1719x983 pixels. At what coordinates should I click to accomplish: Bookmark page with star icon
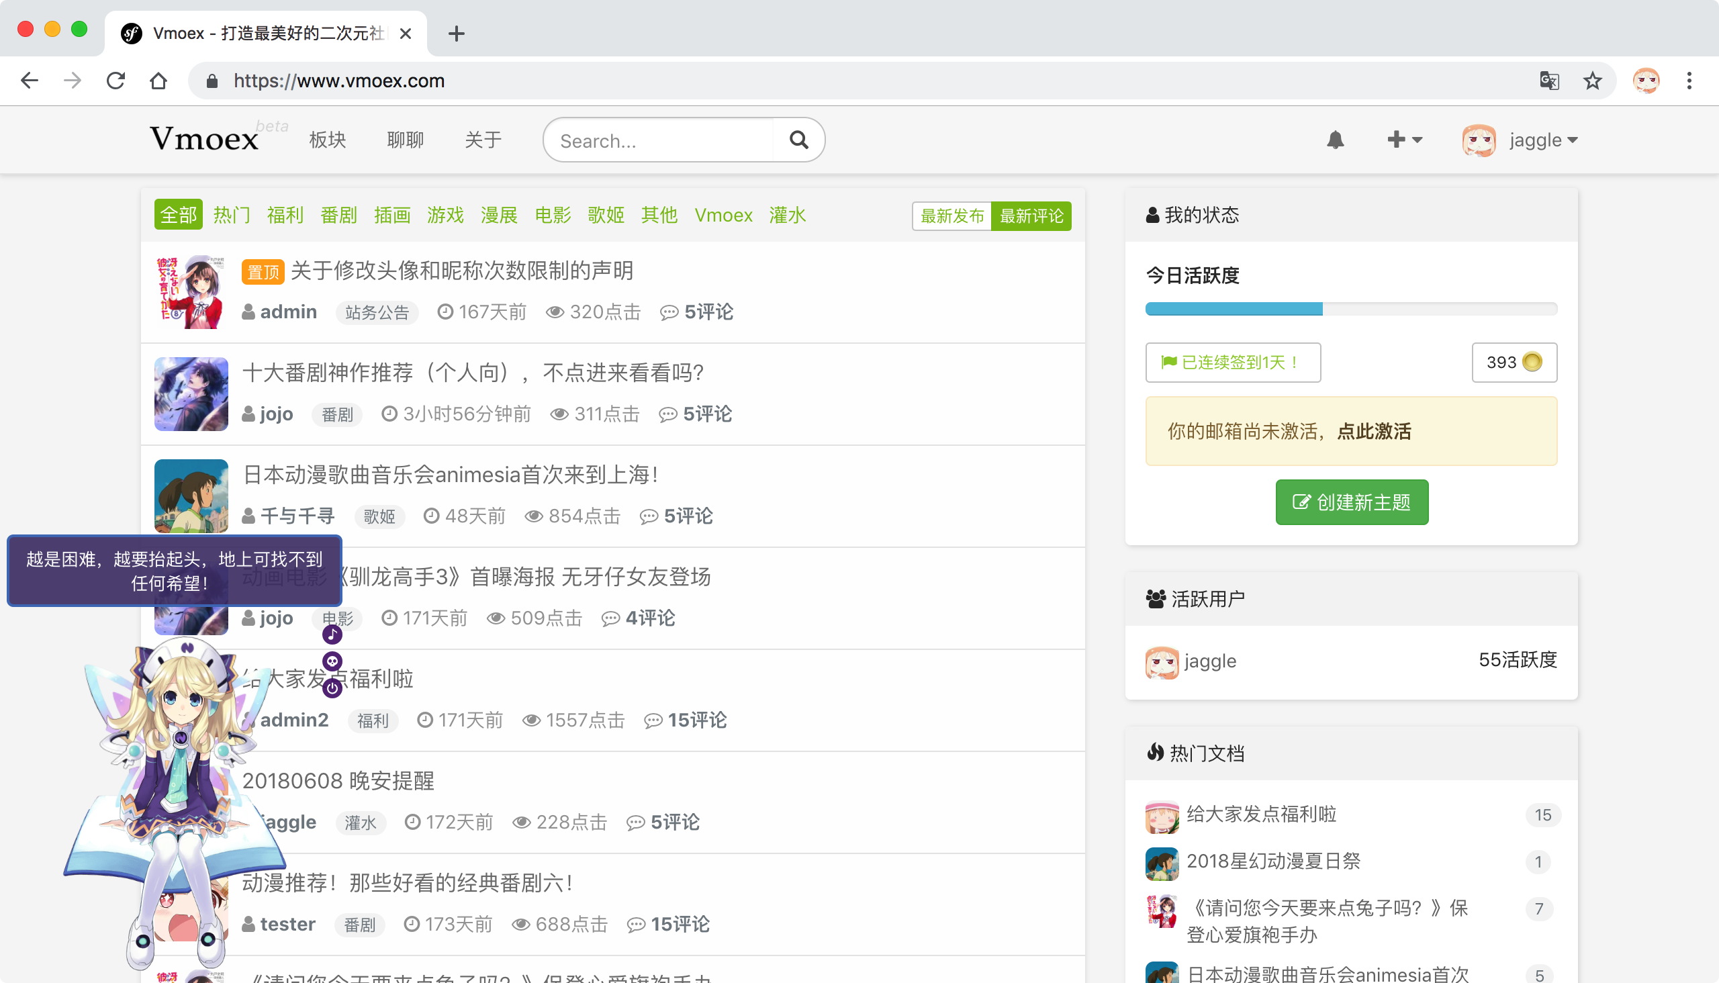(1592, 81)
